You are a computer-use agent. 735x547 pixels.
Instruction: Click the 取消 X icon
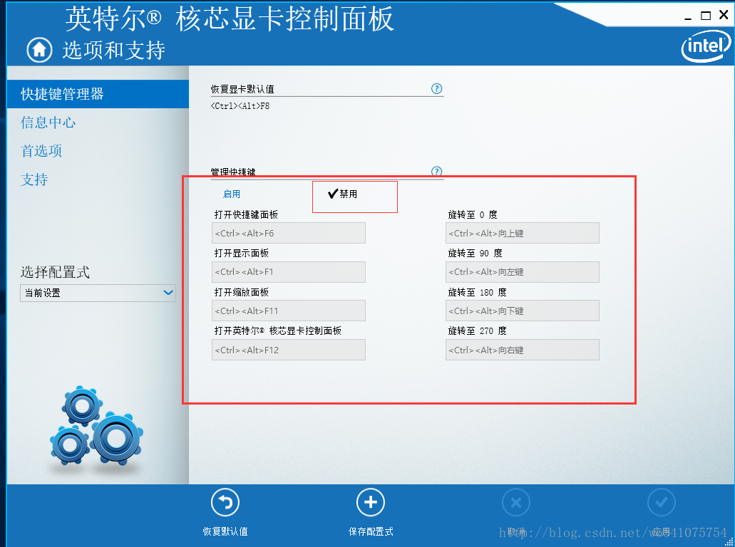[516, 503]
